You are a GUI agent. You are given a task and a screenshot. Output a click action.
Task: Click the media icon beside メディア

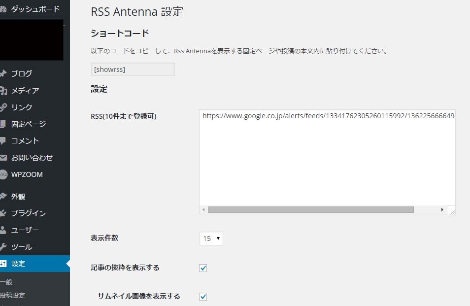[3, 91]
